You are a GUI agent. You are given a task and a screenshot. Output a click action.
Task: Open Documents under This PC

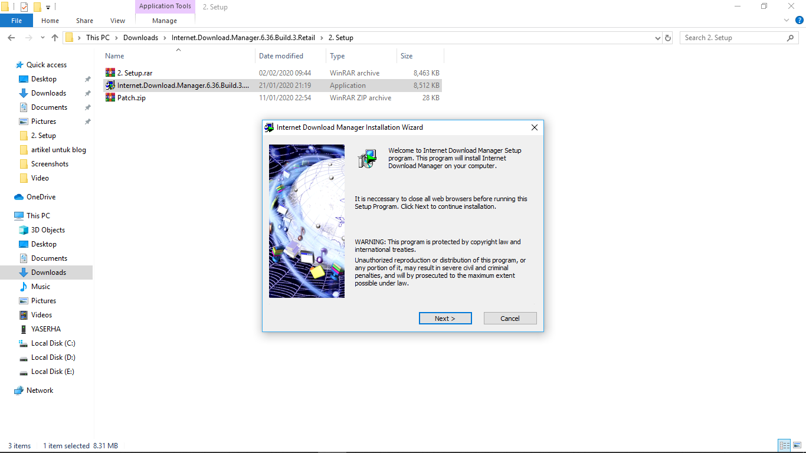[50, 258]
